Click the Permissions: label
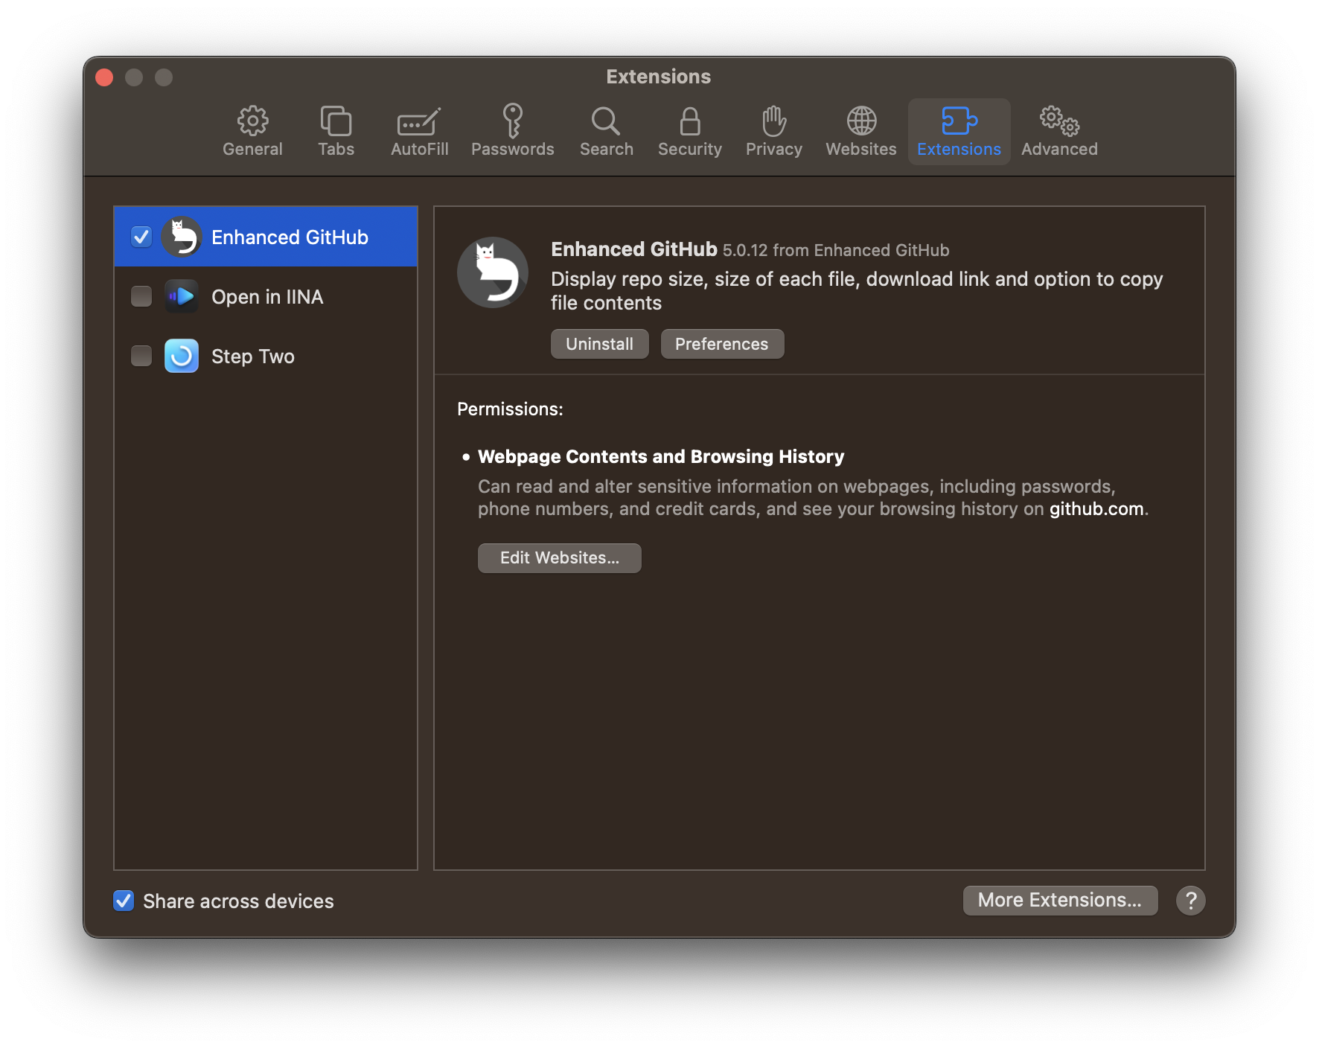This screenshot has height=1048, width=1319. click(510, 409)
